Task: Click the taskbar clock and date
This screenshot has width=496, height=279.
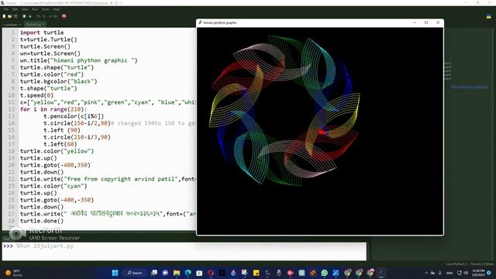Action: pos(478,273)
